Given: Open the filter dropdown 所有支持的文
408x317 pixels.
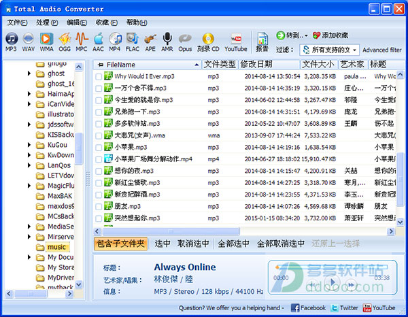Looking at the screenshot, I should click(329, 50).
